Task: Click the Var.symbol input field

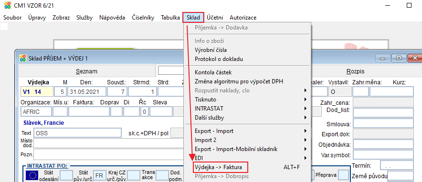Action: [383, 155]
